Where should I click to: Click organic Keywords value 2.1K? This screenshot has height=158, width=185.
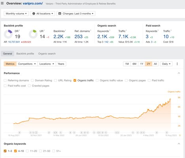pyautogui.click(x=102, y=36)
